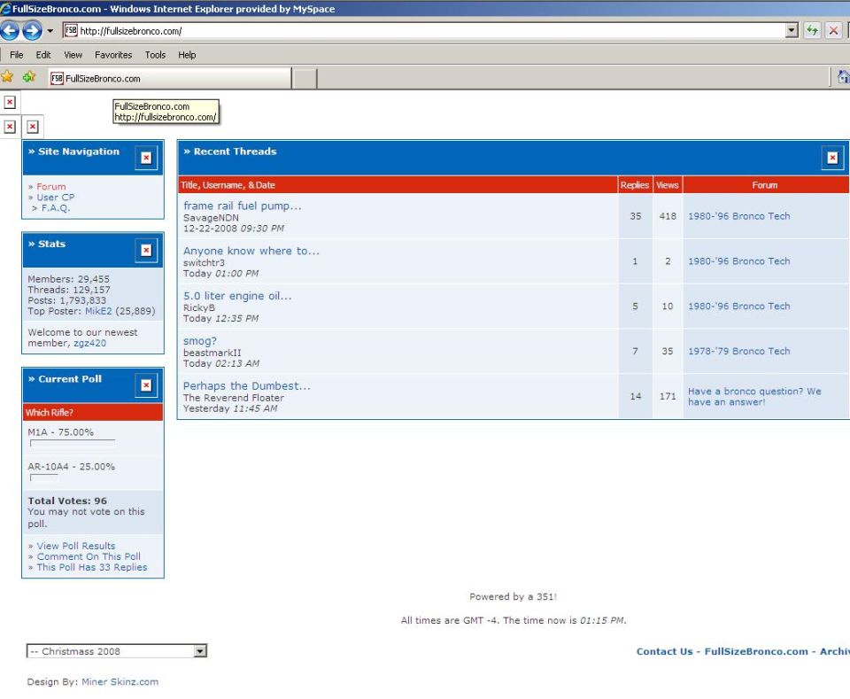The height and width of the screenshot is (699, 850).
Task: Open the address bar history dropdown arrow
Action: click(792, 31)
